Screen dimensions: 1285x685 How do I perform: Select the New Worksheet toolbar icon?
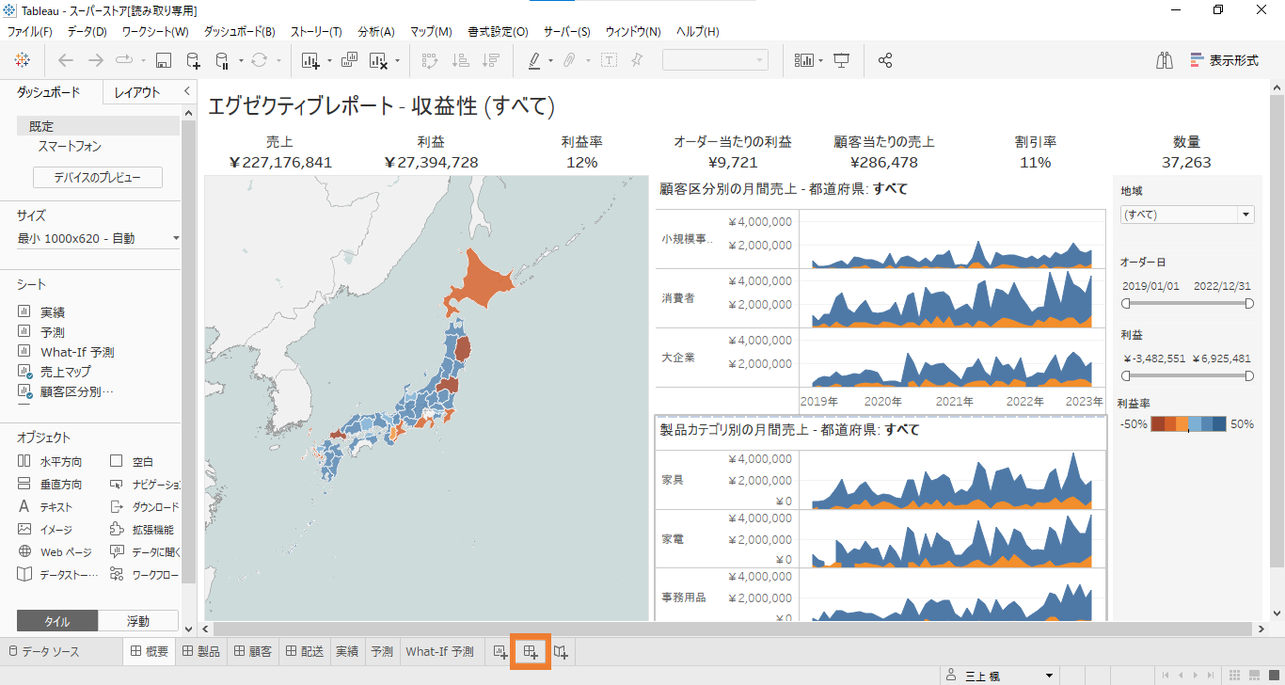(311, 60)
